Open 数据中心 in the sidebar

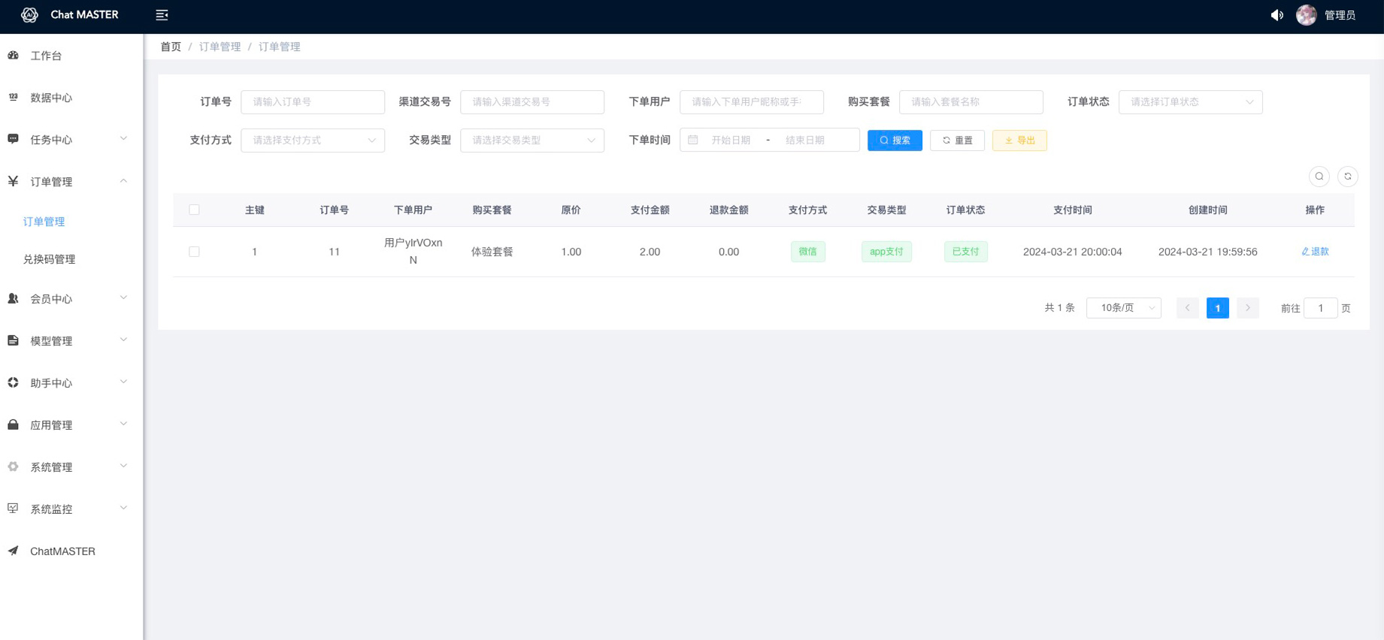pos(71,98)
